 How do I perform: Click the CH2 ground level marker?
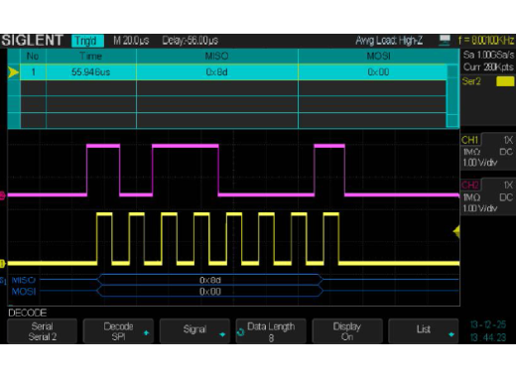pos(3,195)
